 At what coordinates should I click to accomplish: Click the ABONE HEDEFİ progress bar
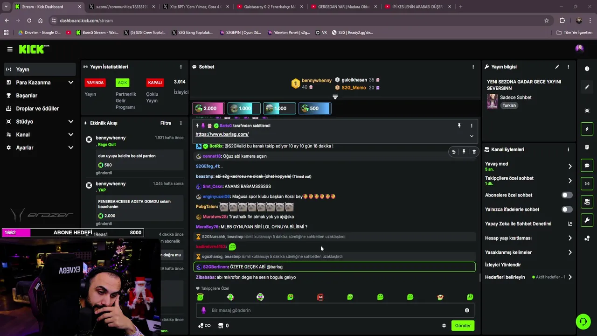(72, 232)
